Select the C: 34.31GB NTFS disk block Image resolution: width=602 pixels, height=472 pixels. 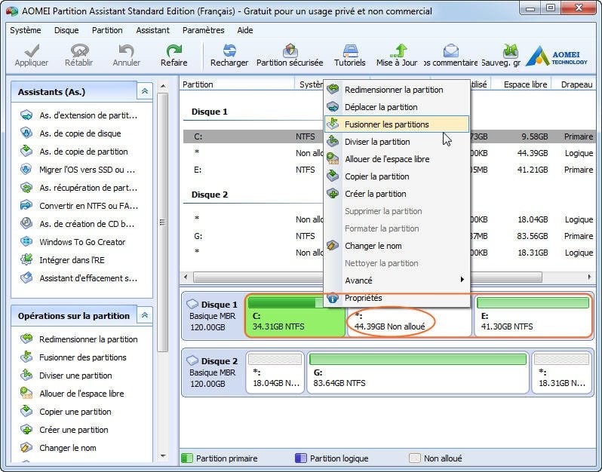point(295,316)
